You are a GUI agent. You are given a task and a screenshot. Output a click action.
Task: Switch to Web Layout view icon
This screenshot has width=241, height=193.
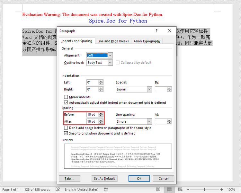(x=180, y=189)
